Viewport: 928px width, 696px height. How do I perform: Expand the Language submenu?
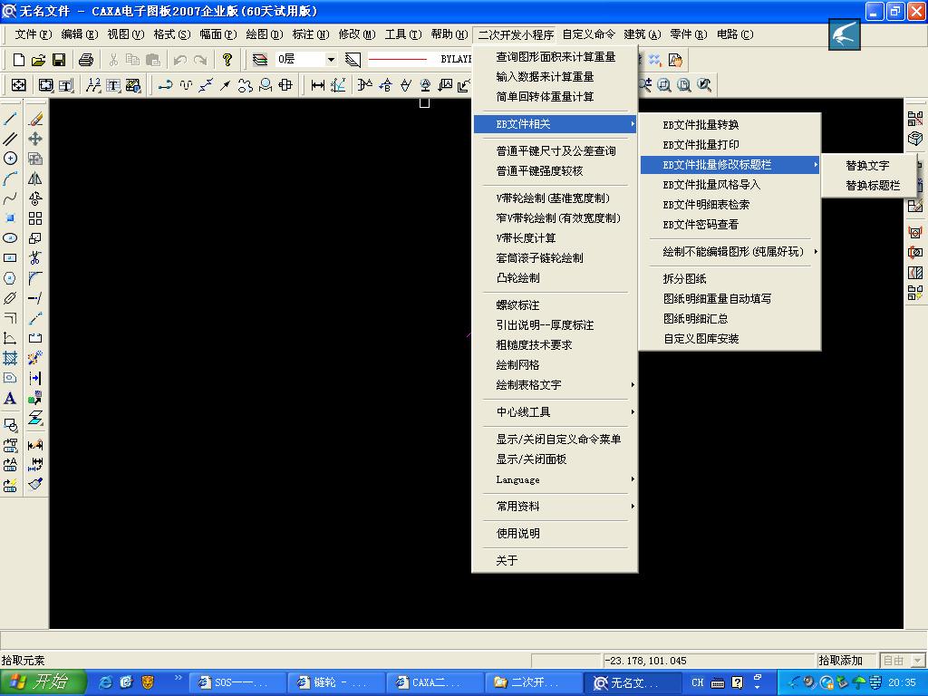tap(555, 479)
